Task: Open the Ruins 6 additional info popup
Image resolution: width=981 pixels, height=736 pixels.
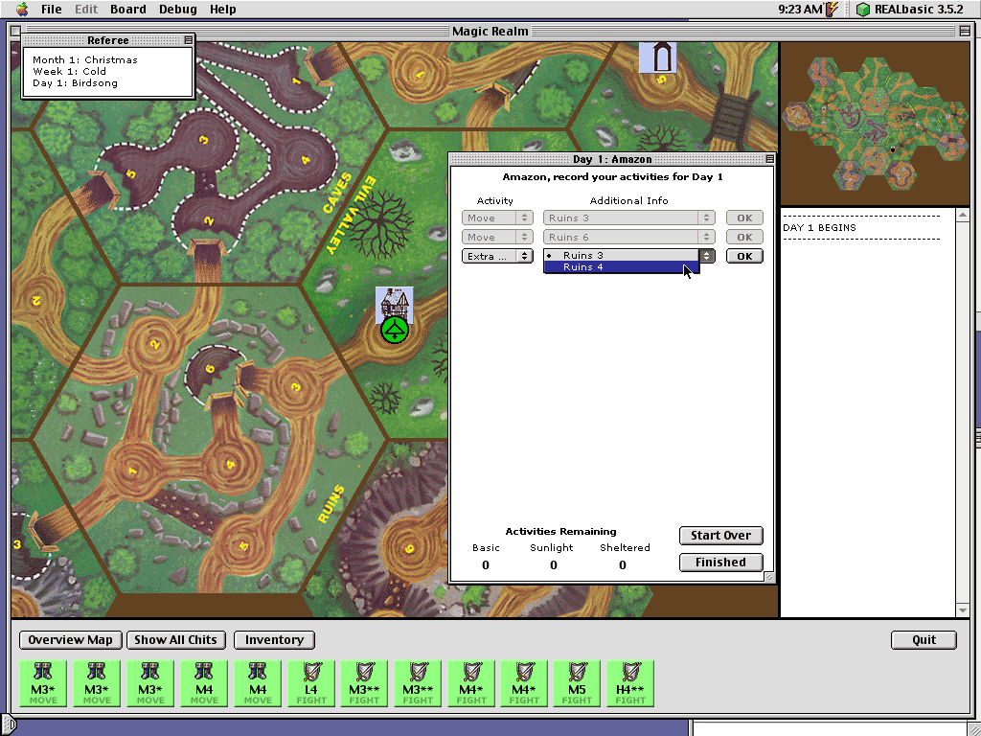Action: (x=628, y=238)
